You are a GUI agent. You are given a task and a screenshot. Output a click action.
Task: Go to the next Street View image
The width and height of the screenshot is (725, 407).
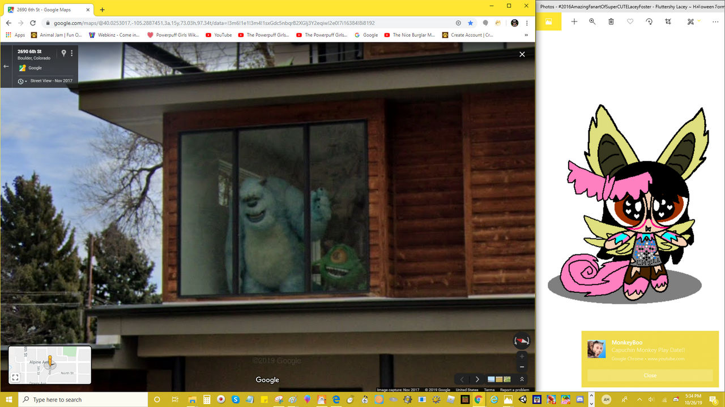click(x=477, y=379)
